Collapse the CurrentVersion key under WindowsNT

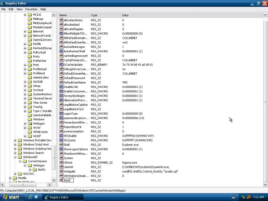click(20, 161)
